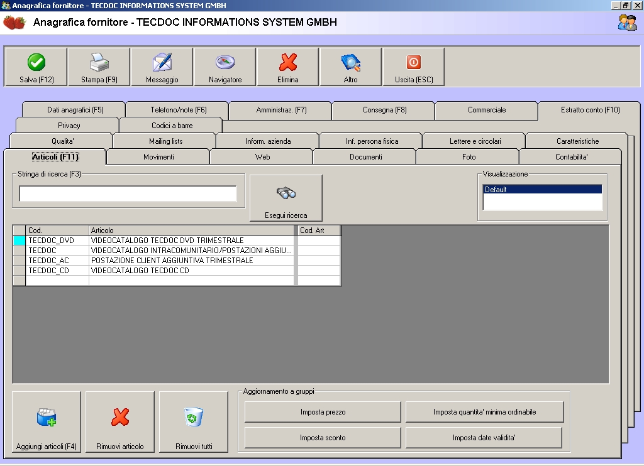The width and height of the screenshot is (644, 466).
Task: Select Default in the Visualizzazione list
Action: tap(542, 190)
